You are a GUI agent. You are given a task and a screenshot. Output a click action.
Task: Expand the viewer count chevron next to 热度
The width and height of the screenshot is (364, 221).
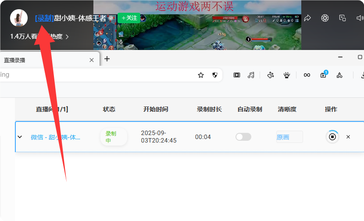tap(67, 37)
